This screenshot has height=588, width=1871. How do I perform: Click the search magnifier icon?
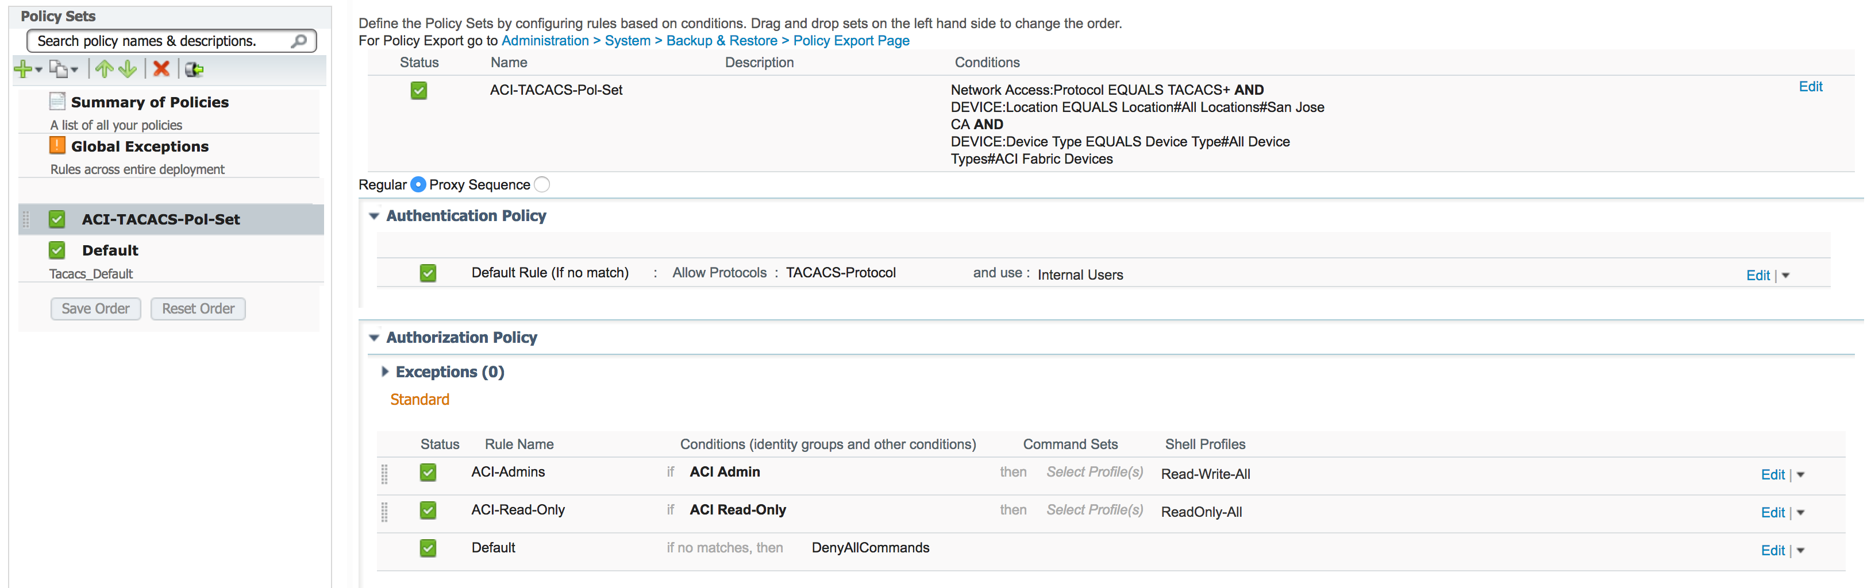[x=298, y=41]
